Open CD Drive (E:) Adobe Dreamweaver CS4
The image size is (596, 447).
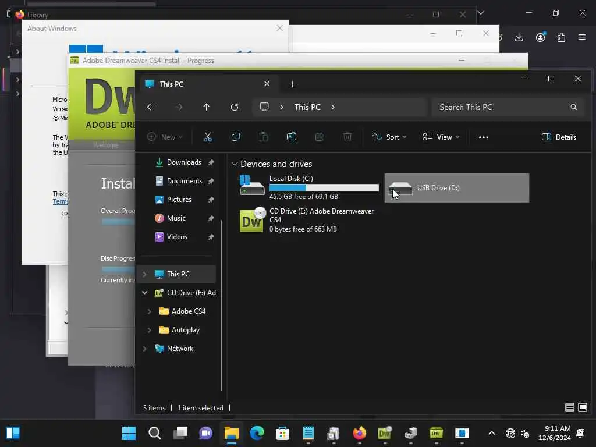[x=308, y=220]
